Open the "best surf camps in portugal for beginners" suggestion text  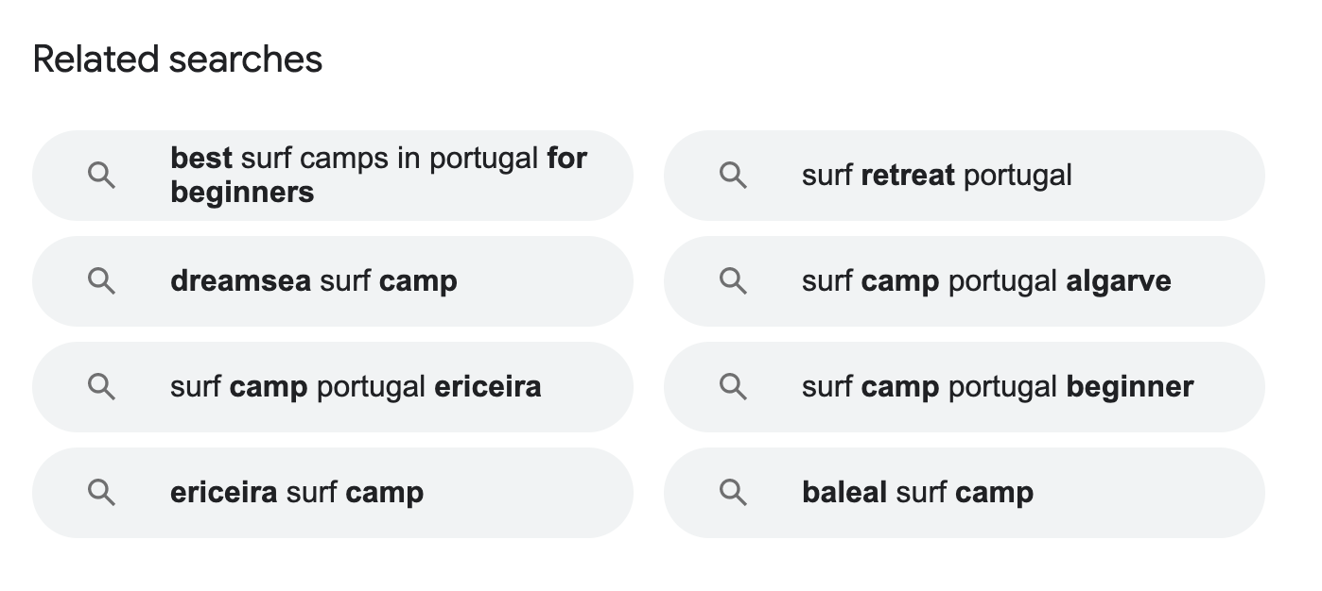[378, 176]
